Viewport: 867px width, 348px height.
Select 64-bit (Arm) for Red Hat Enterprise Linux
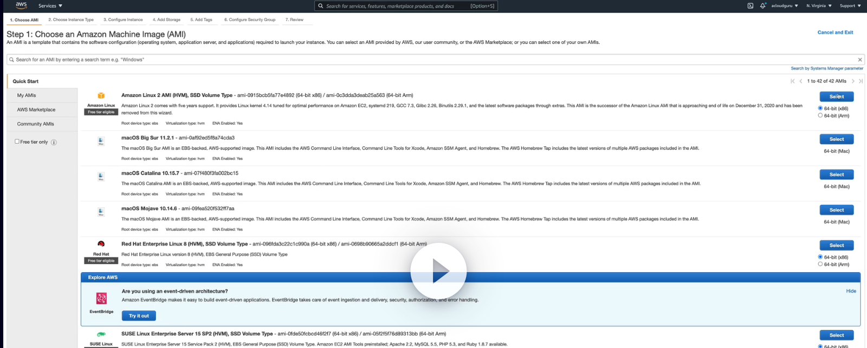pos(820,264)
